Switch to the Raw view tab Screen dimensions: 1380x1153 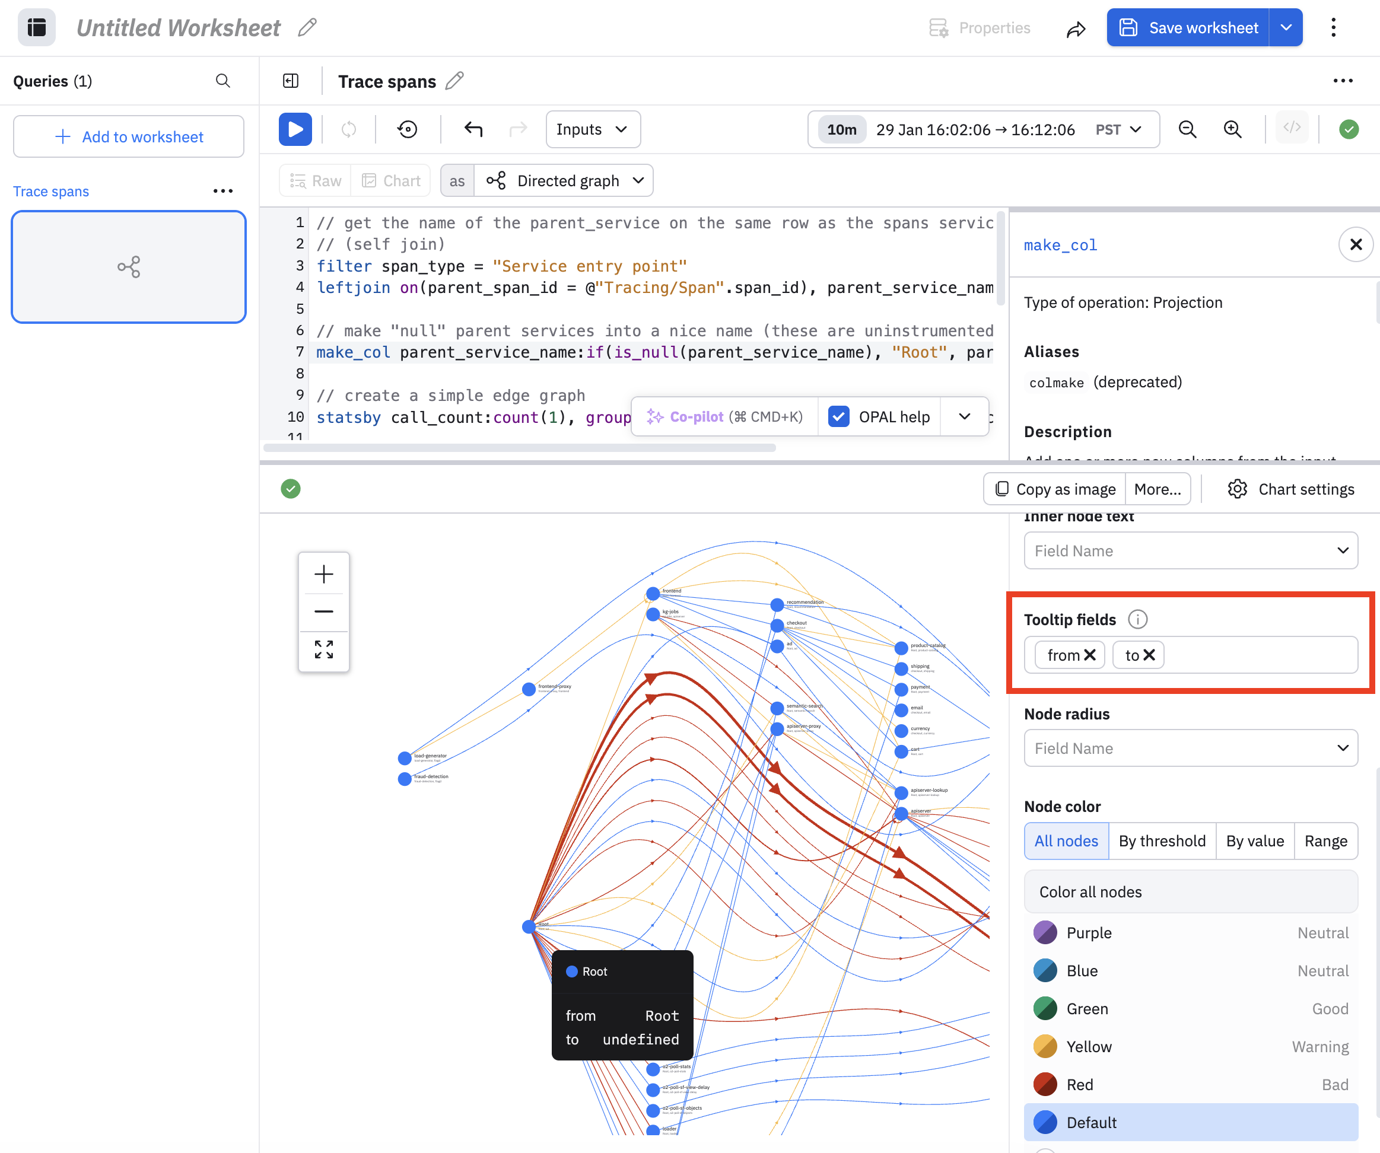[316, 181]
